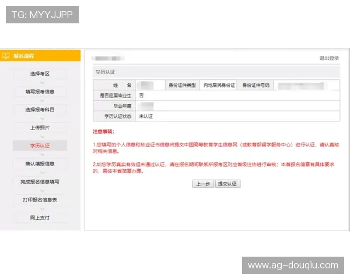Click the 提交认证 button

[x=228, y=184]
